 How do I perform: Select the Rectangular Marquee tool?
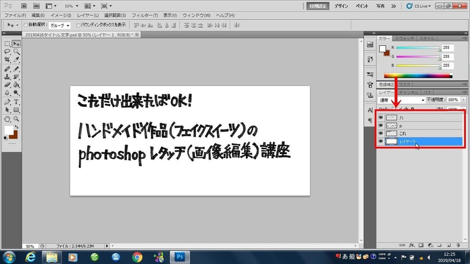pos(7,44)
